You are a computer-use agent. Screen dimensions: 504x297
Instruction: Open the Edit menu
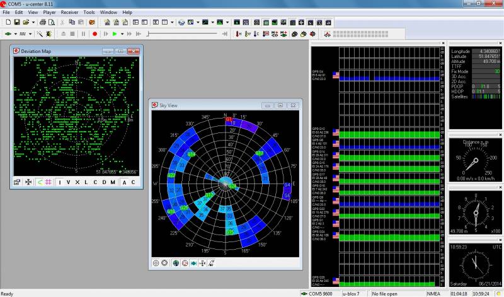click(x=19, y=12)
